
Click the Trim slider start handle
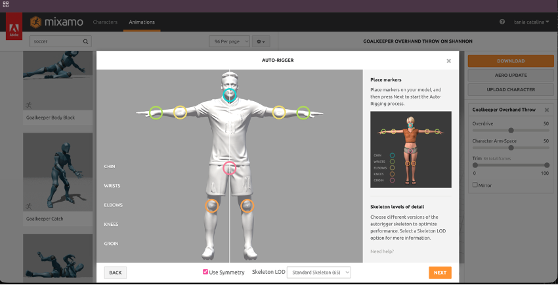pyautogui.click(x=475, y=165)
